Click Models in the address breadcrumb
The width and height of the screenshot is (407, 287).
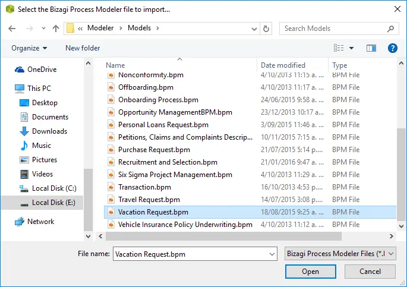[139, 28]
